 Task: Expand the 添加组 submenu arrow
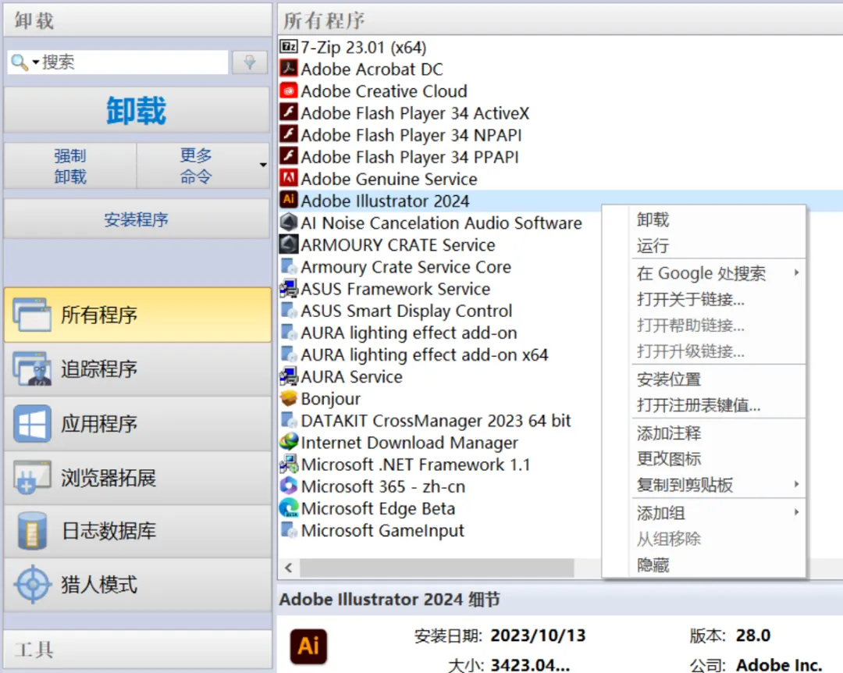tap(797, 512)
